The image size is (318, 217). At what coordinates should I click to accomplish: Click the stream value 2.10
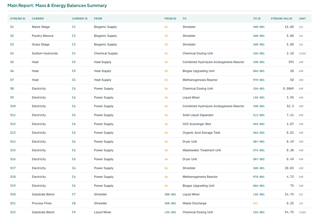(290, 53)
